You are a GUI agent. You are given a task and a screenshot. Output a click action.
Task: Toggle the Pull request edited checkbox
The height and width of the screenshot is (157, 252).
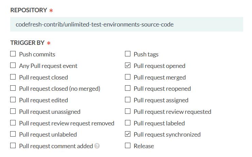coord(13,100)
